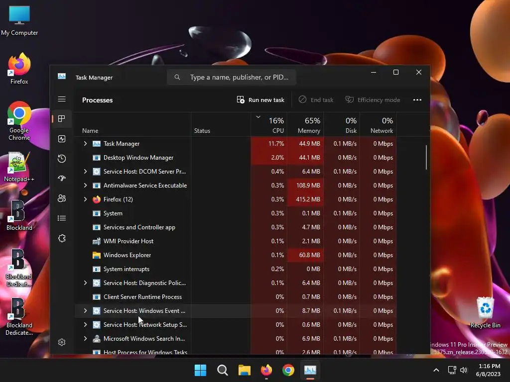Image resolution: width=510 pixels, height=382 pixels.
Task: Click the Task Manager title bar icon
Action: coord(62,76)
